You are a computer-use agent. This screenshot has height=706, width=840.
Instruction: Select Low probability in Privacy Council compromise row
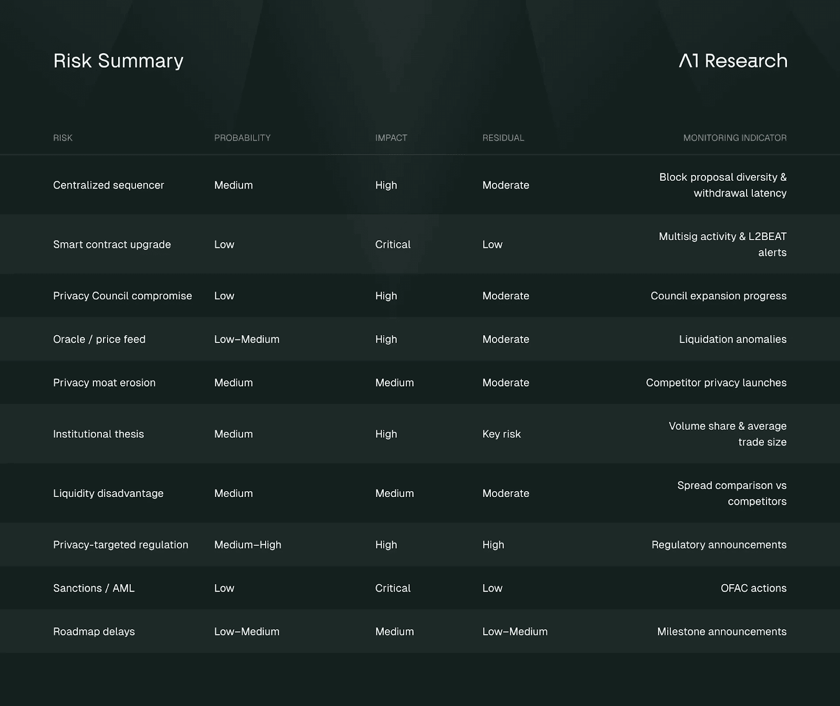[224, 296]
